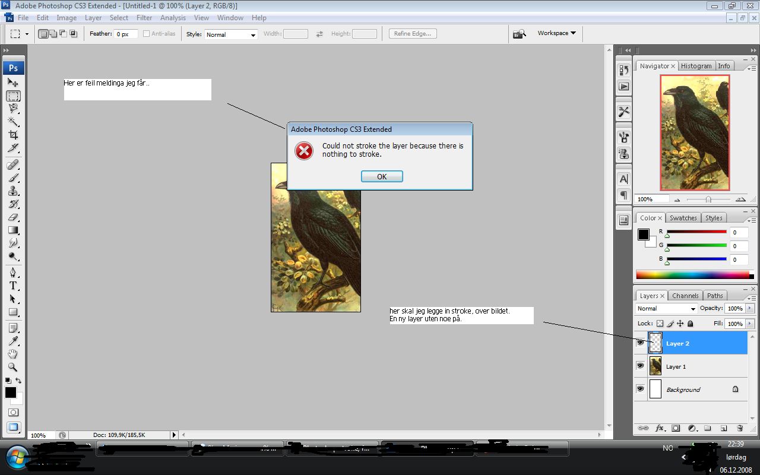Pick a color from spectrum ramp
The height and width of the screenshot is (475, 760).
[x=692, y=275]
